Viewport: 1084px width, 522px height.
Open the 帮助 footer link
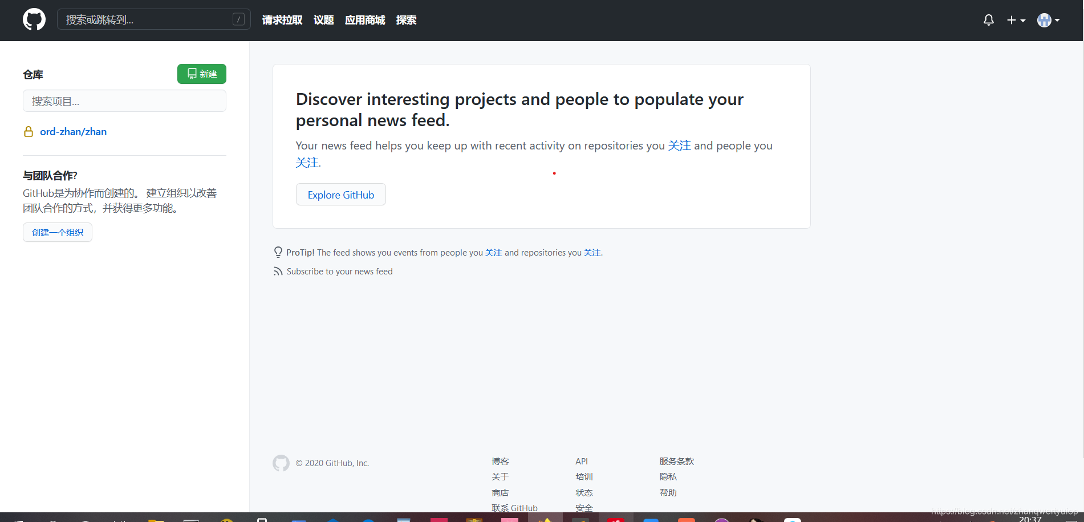(x=668, y=492)
